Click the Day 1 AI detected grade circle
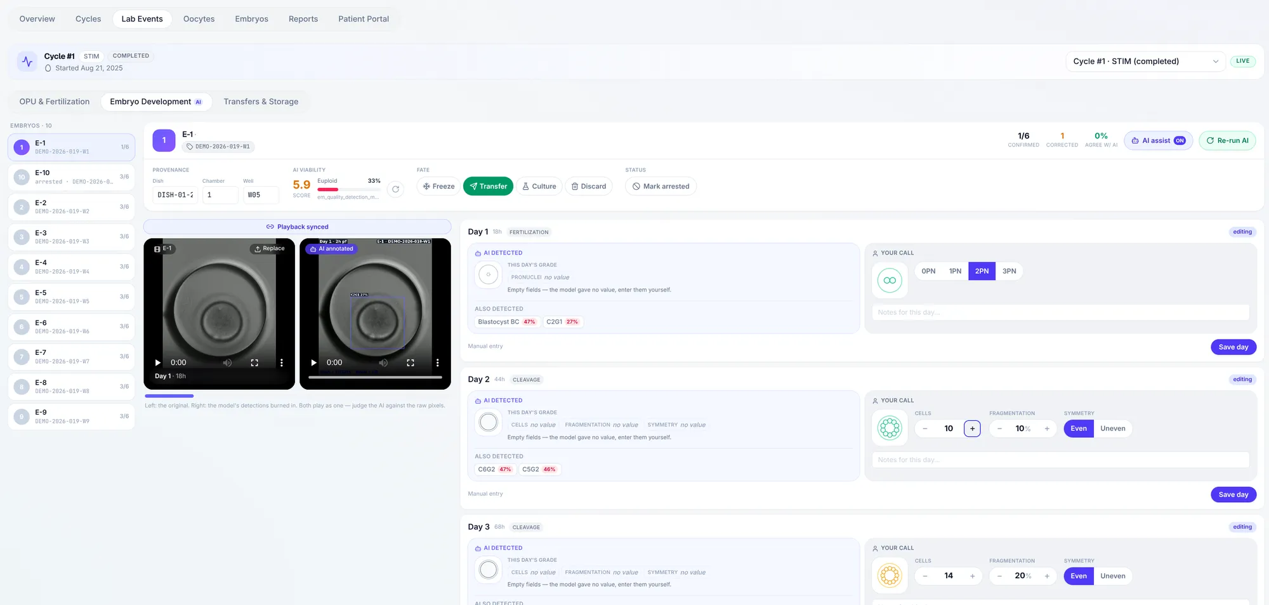Viewport: 1269px width, 605px height. (x=488, y=275)
